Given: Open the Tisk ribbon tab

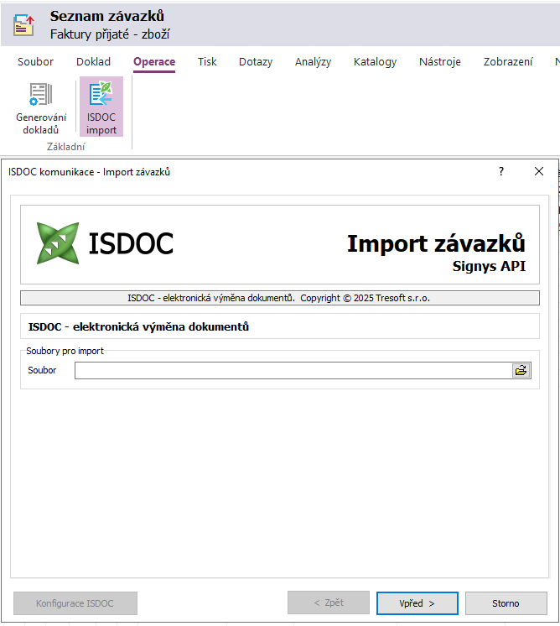Looking at the screenshot, I should tap(207, 62).
